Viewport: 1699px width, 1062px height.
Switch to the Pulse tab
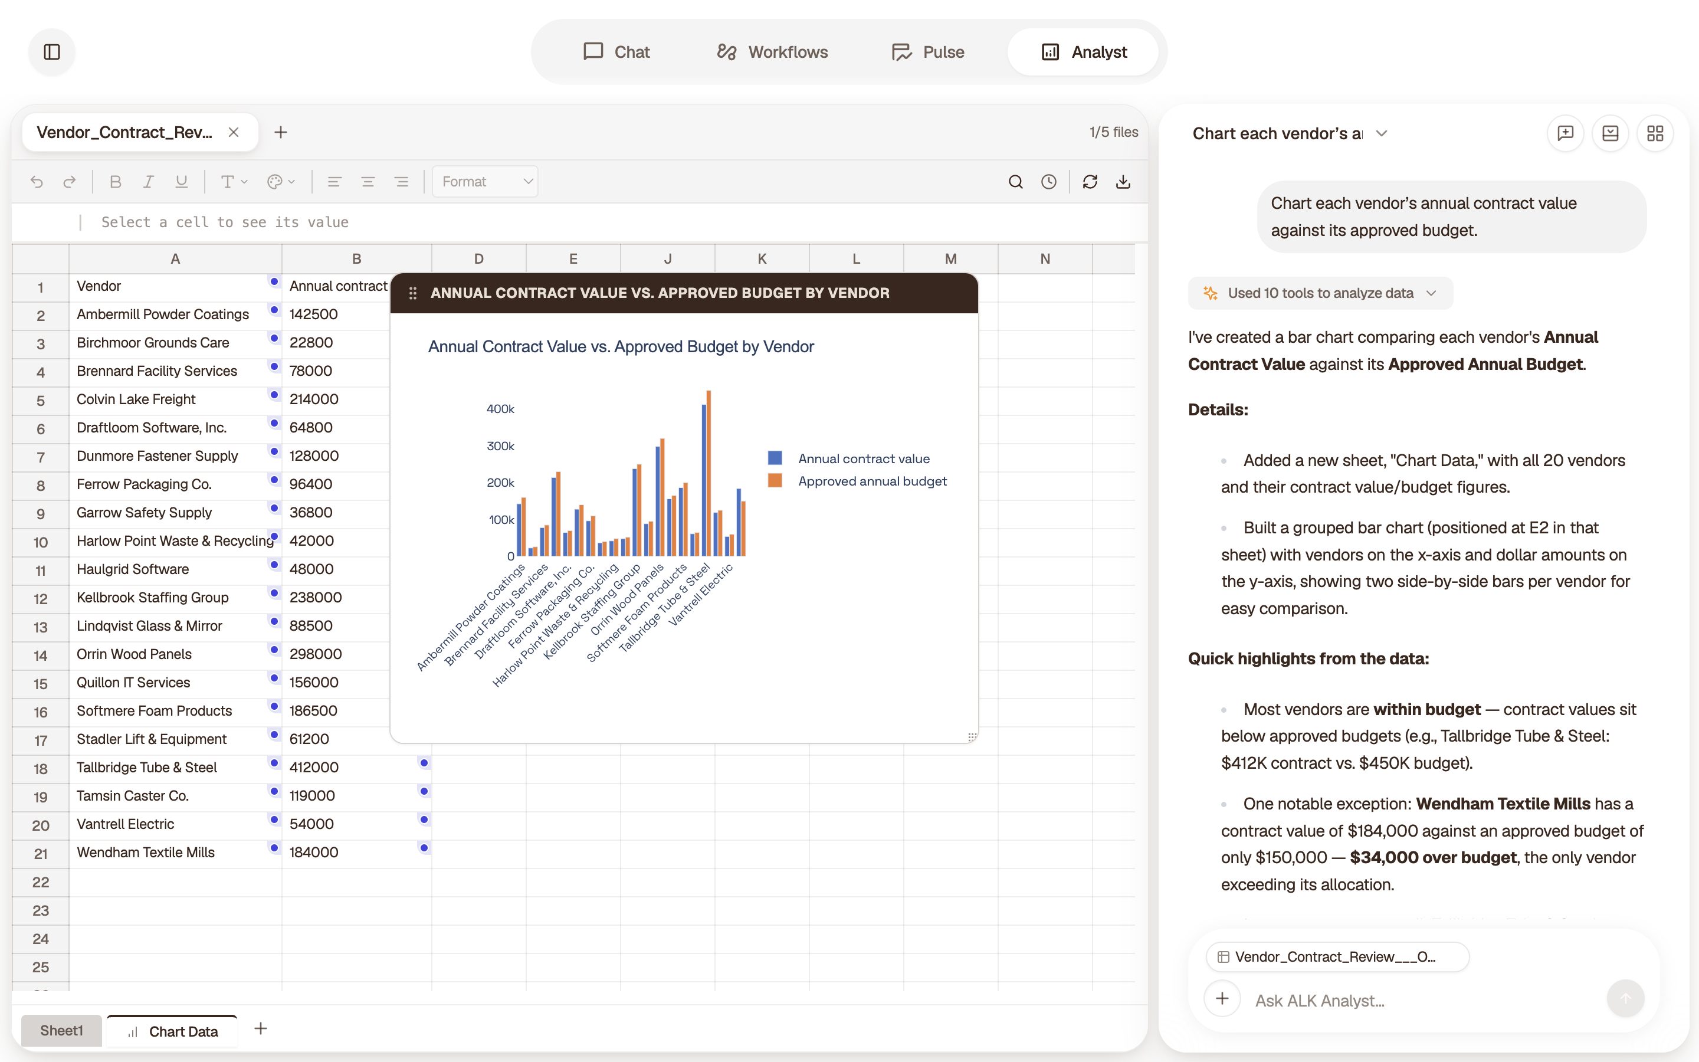pos(927,52)
